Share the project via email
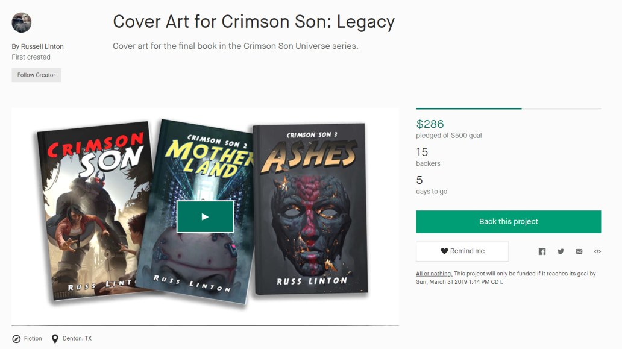622x349 pixels. click(x=579, y=251)
